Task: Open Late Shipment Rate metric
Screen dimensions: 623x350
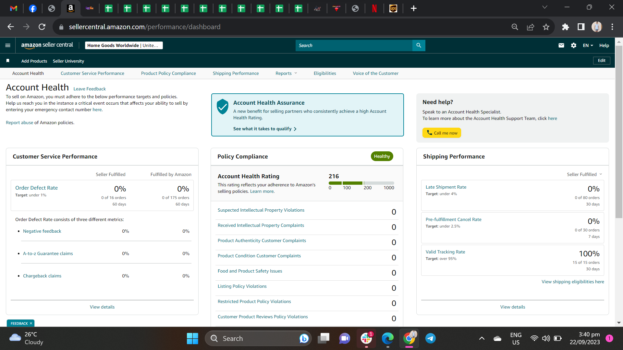Action: [x=446, y=187]
